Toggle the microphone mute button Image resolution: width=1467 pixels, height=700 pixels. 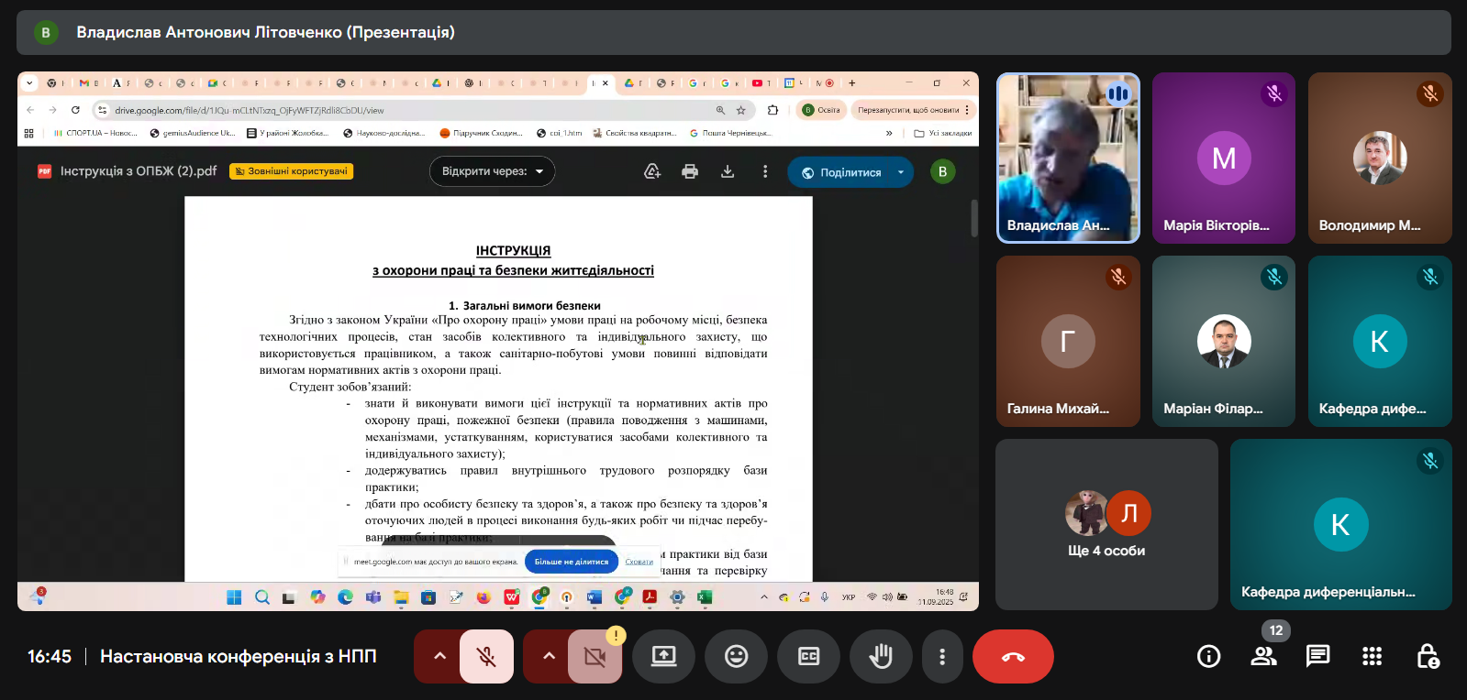click(x=486, y=656)
